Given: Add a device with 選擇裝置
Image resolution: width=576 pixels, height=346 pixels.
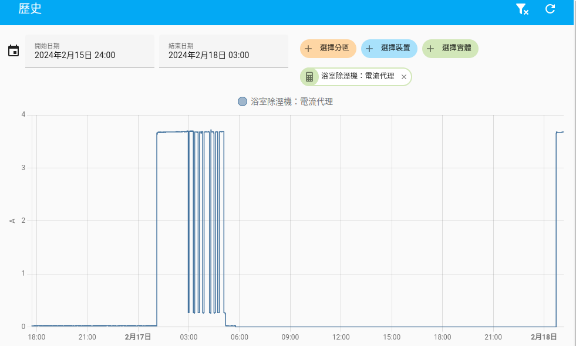Looking at the screenshot, I should (389, 49).
